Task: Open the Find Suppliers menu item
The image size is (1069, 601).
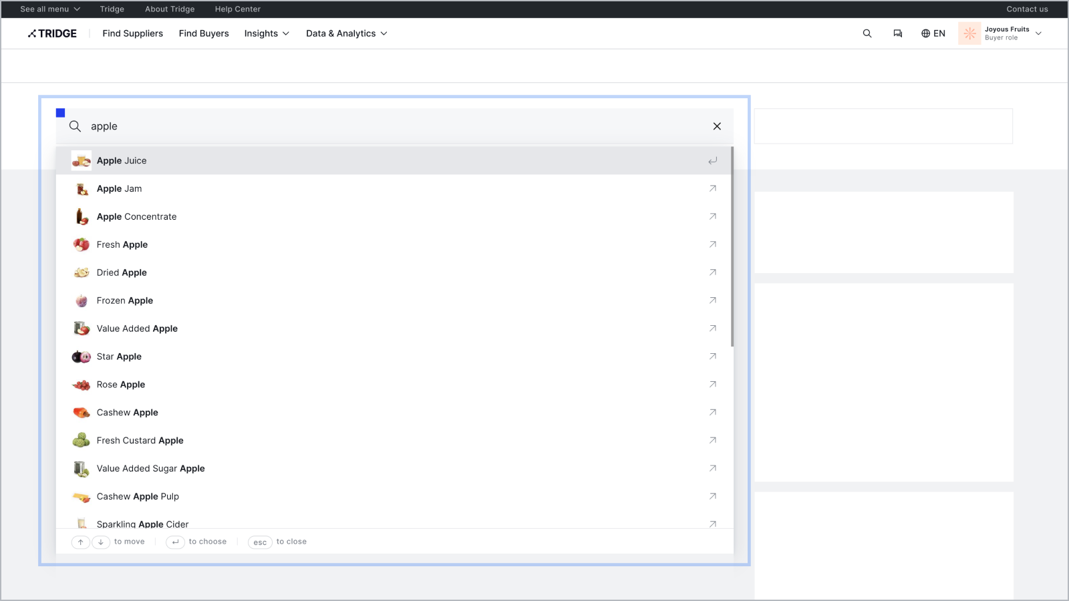Action: (x=132, y=33)
